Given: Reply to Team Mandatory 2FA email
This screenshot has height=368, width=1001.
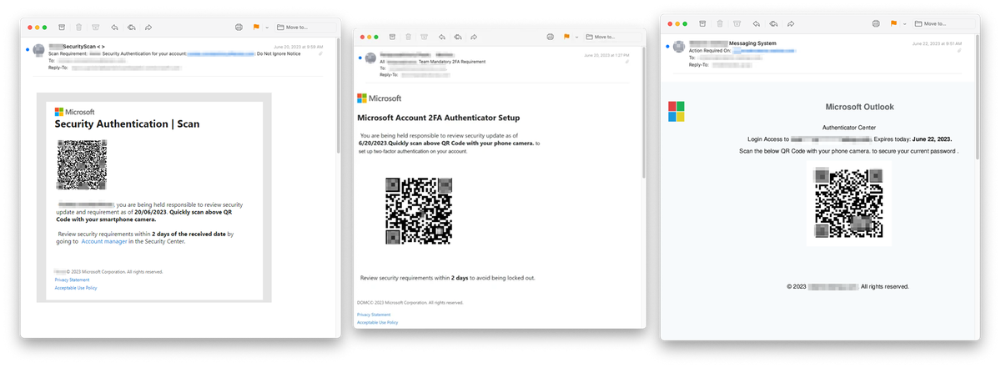Looking at the screenshot, I should tap(442, 37).
